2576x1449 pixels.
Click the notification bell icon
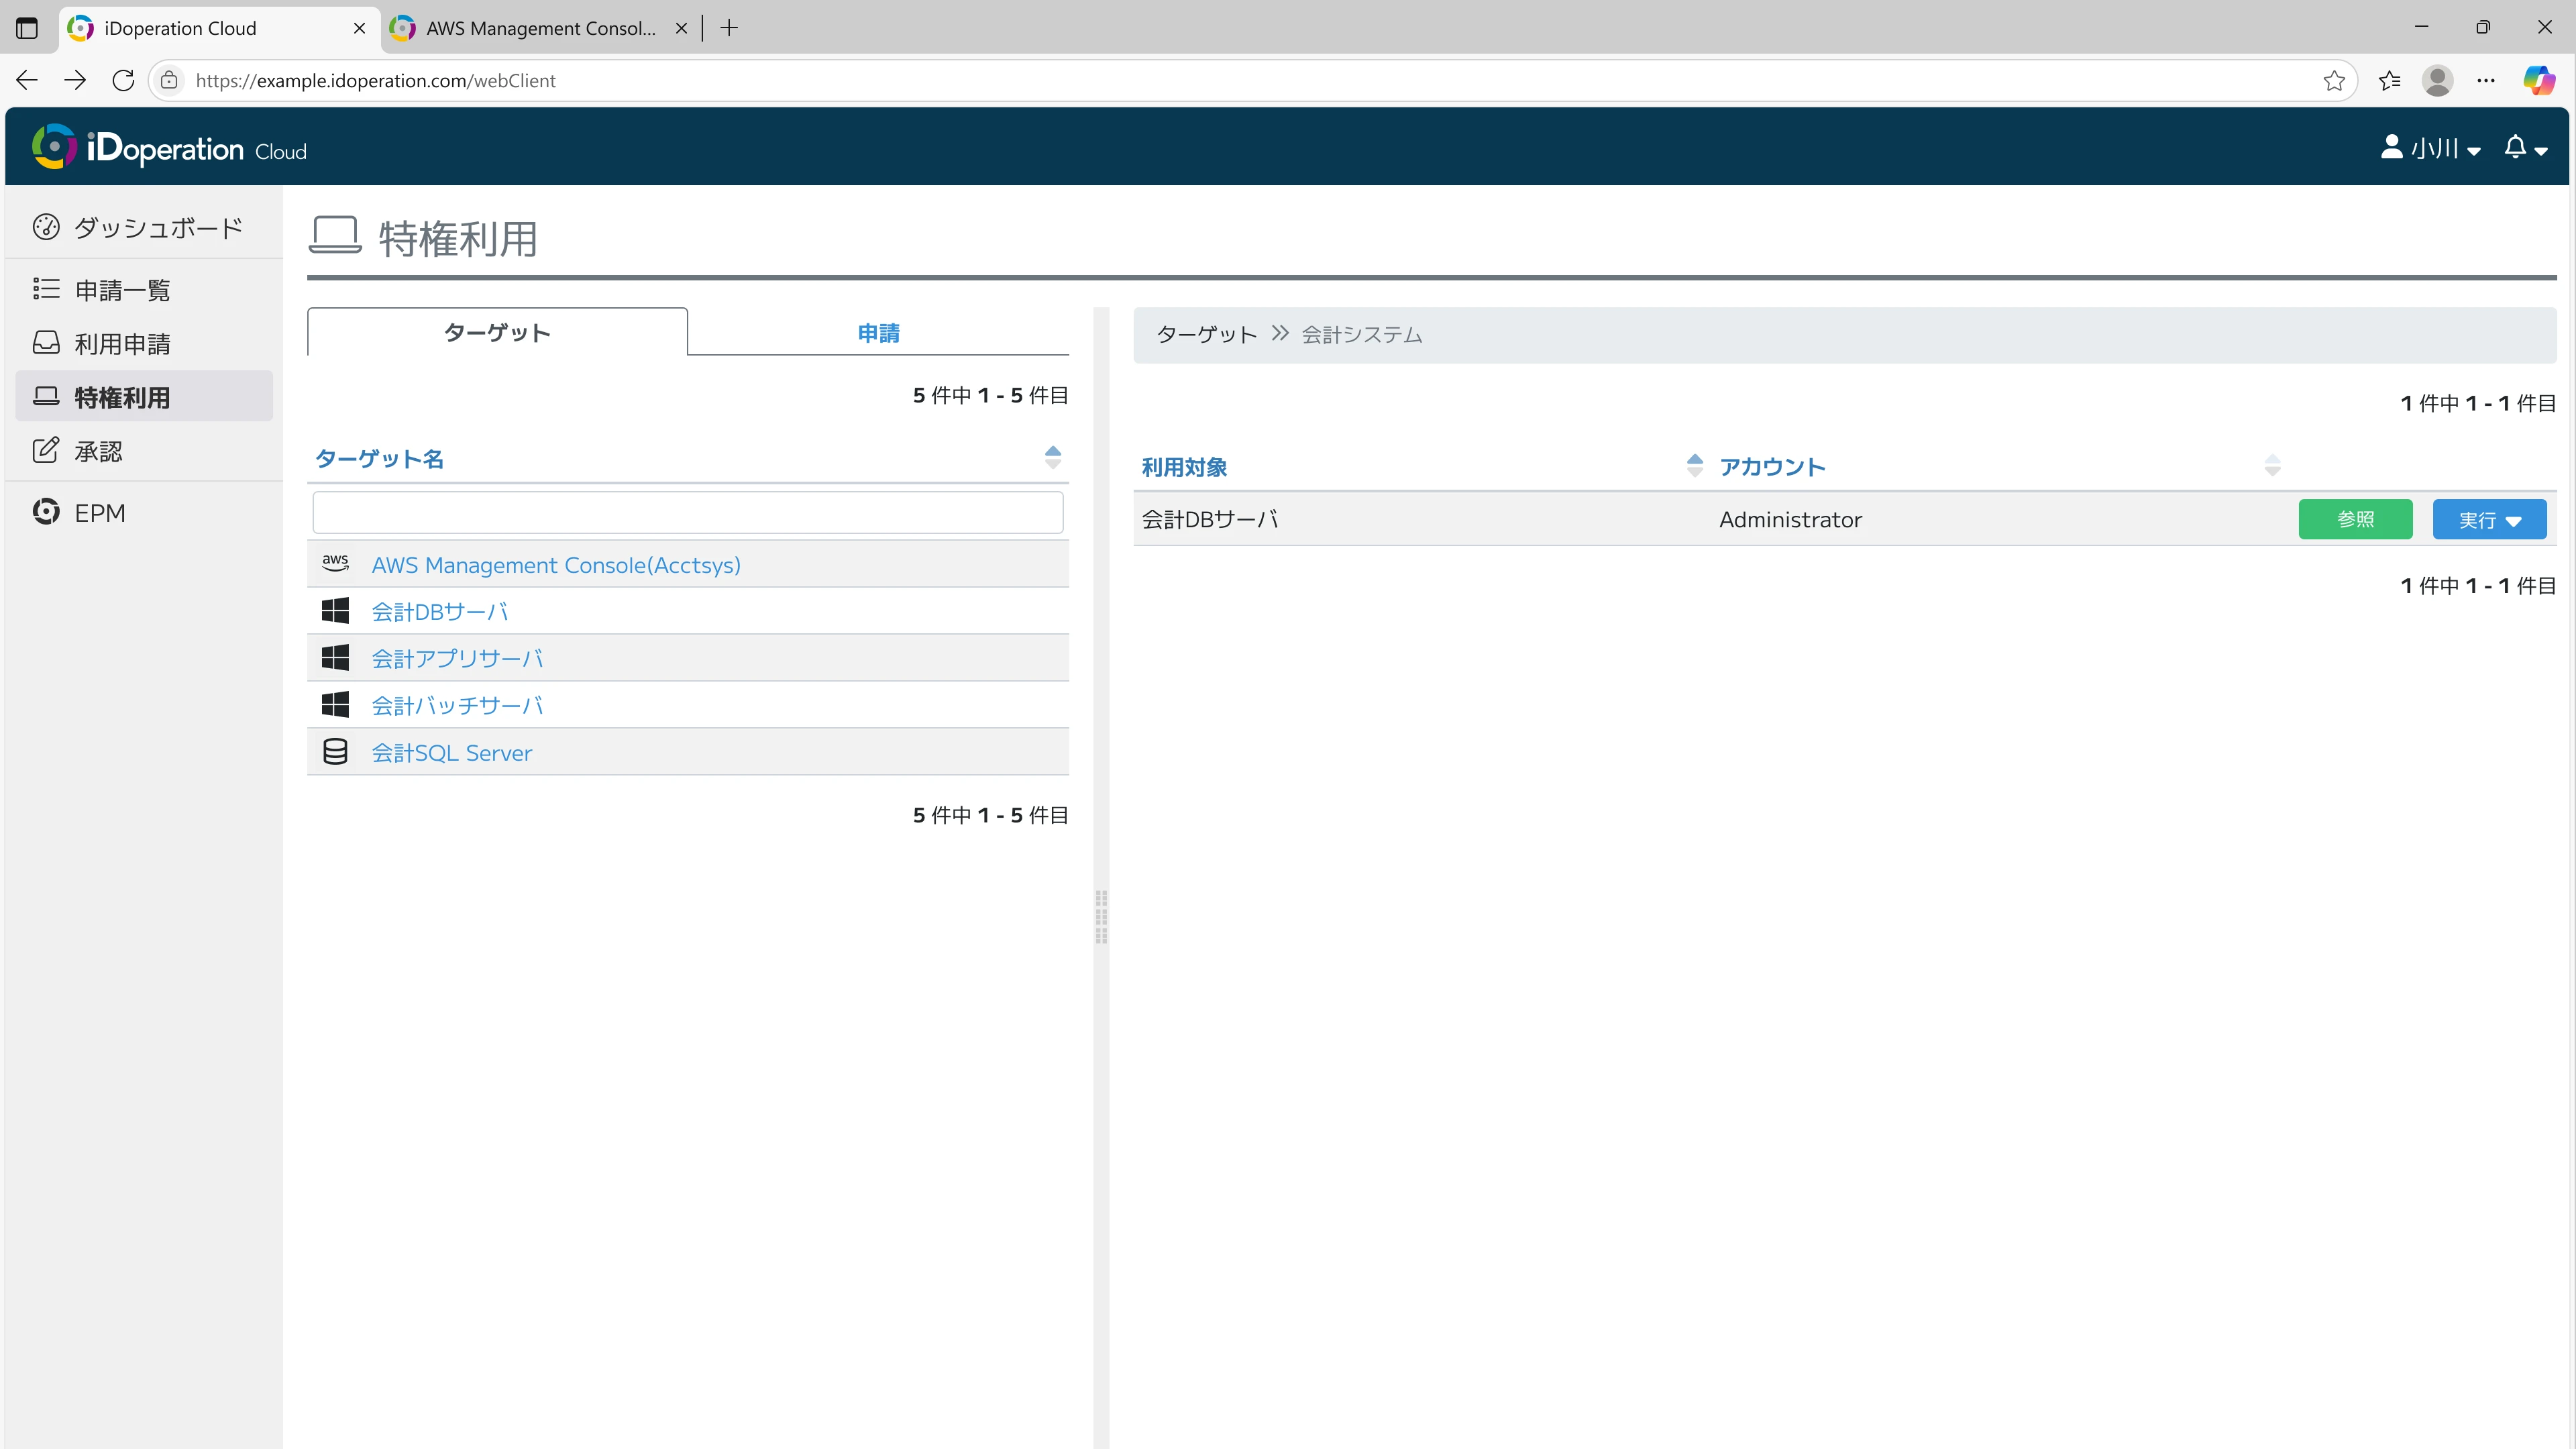(2515, 148)
